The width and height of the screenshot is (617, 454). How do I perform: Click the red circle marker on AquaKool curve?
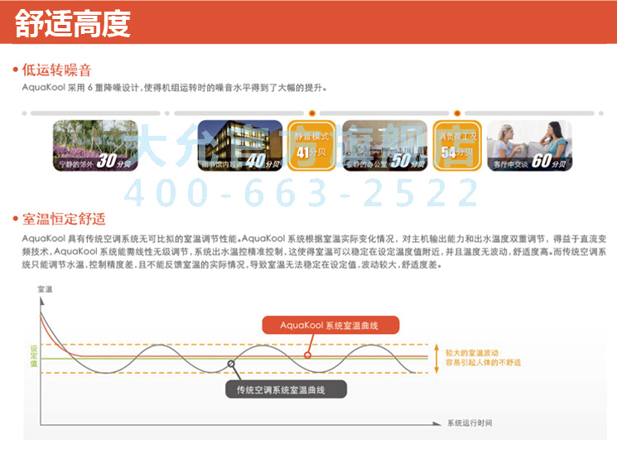[307, 355]
